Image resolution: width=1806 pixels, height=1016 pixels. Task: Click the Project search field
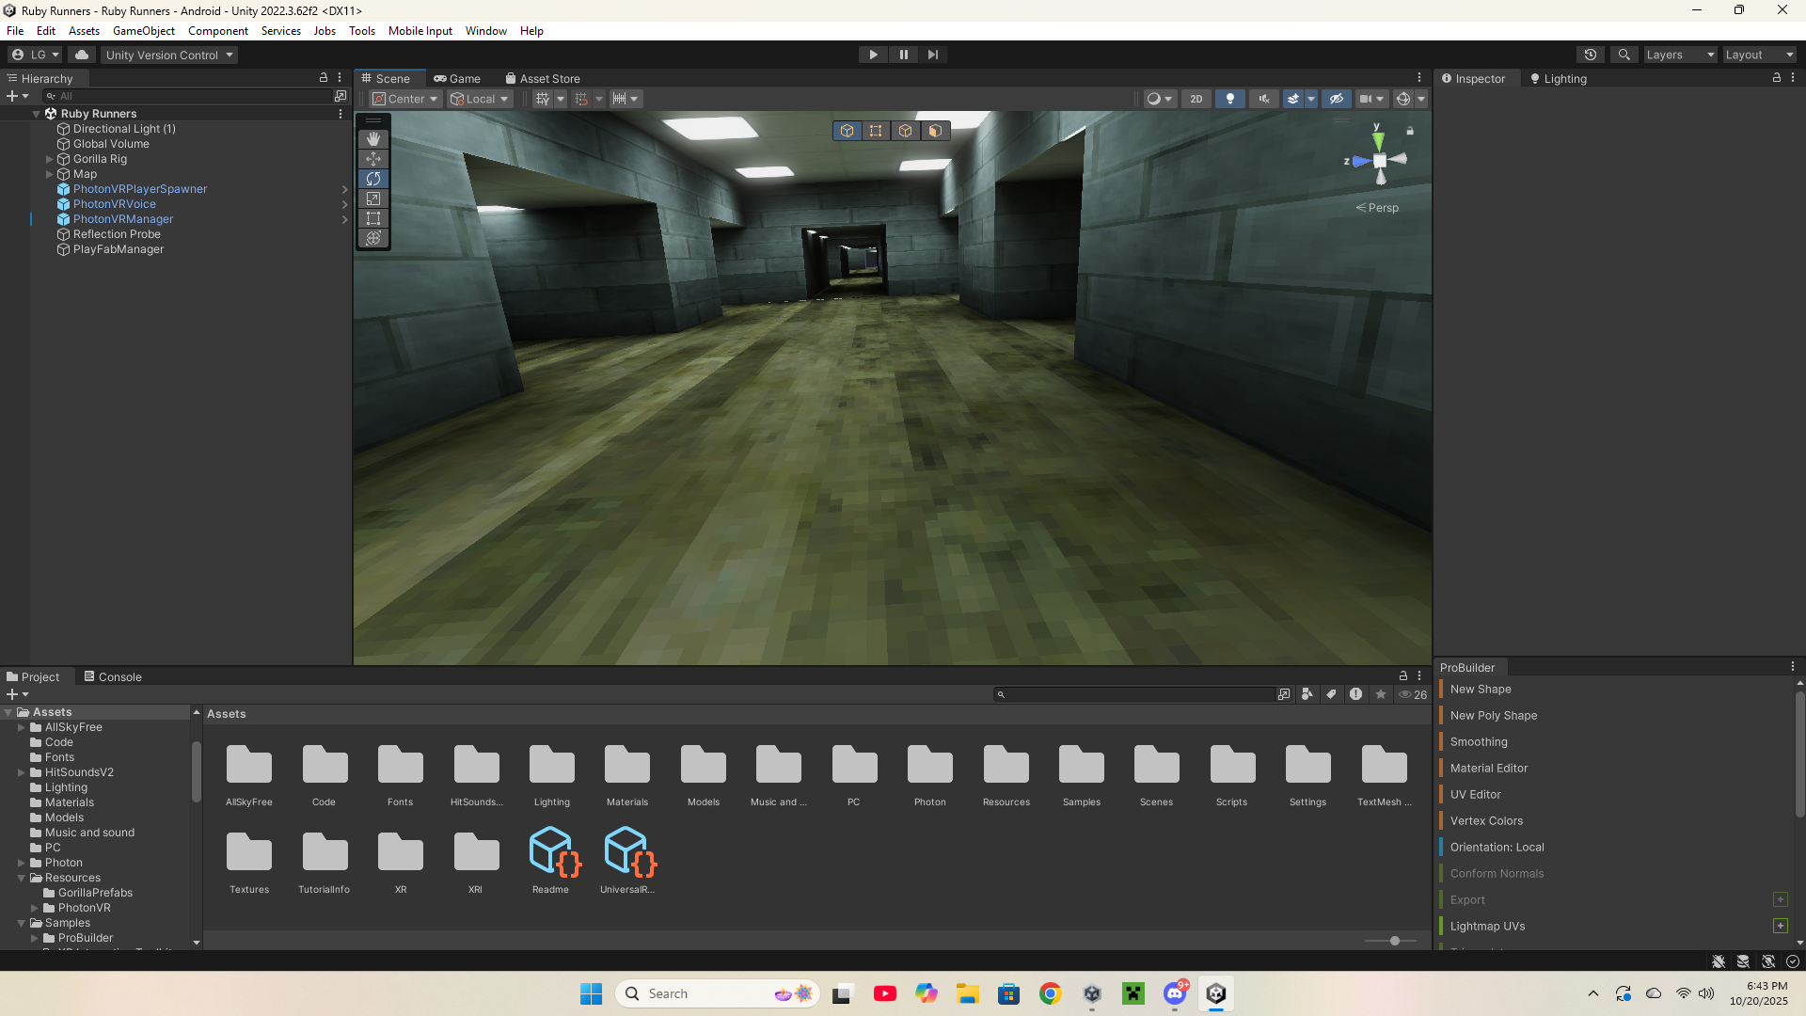1138,694
